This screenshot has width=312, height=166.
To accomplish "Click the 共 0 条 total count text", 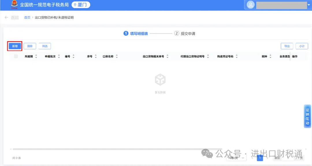I will 16,158.
